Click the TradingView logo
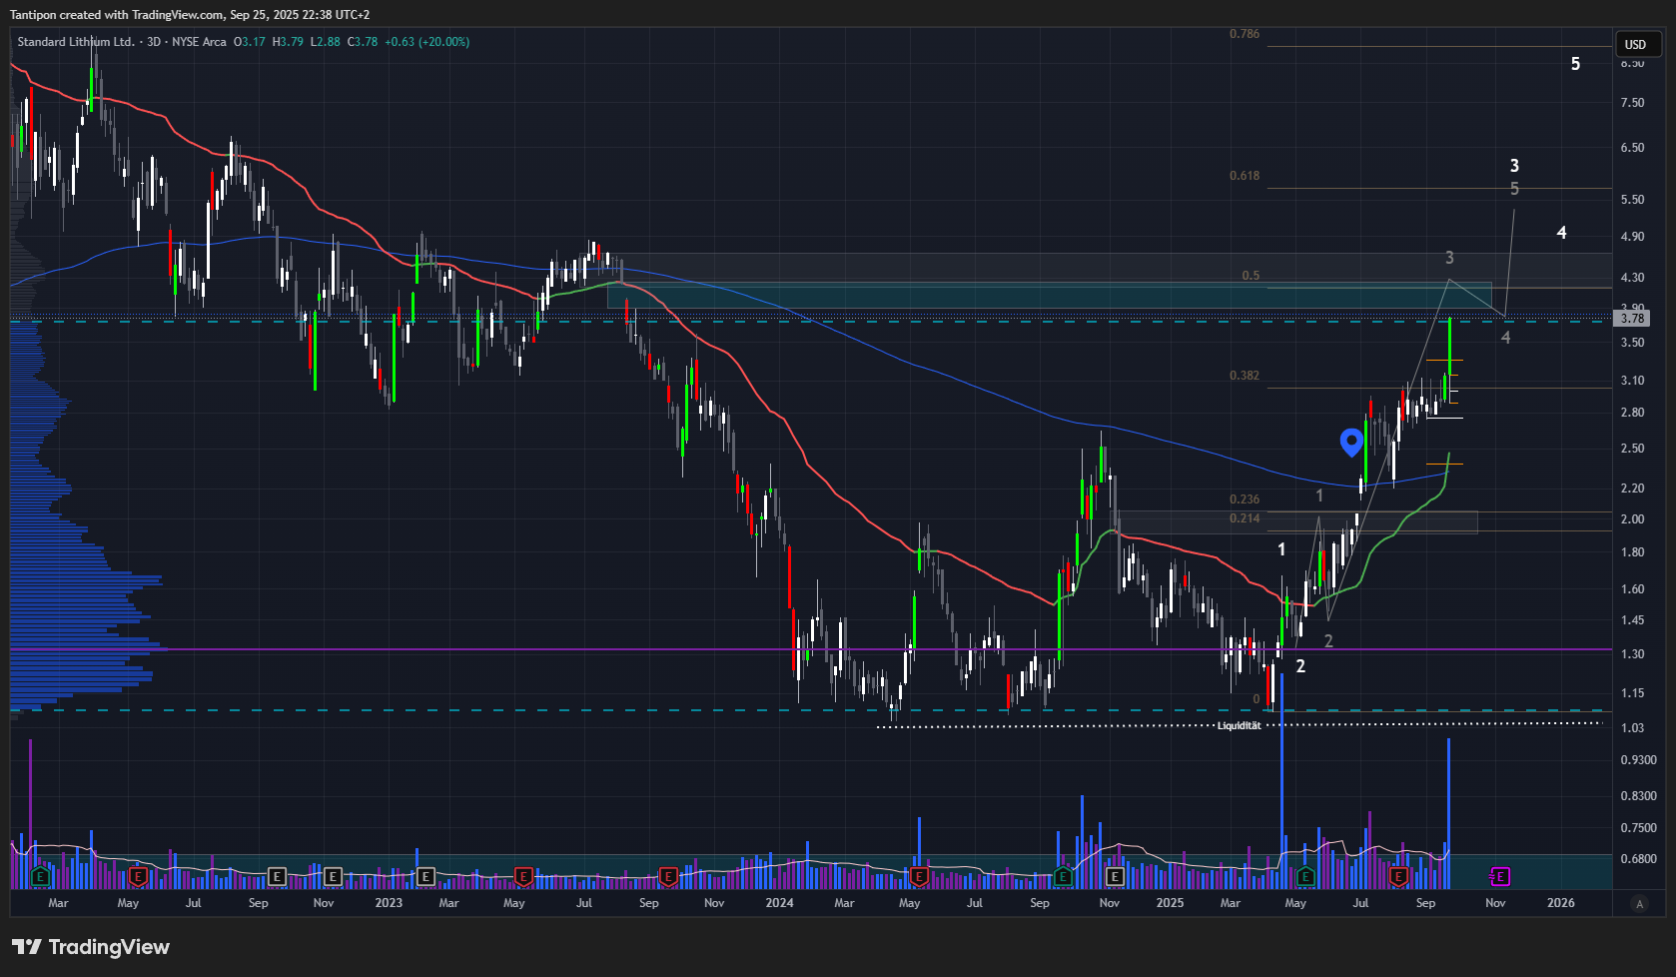 [x=91, y=947]
